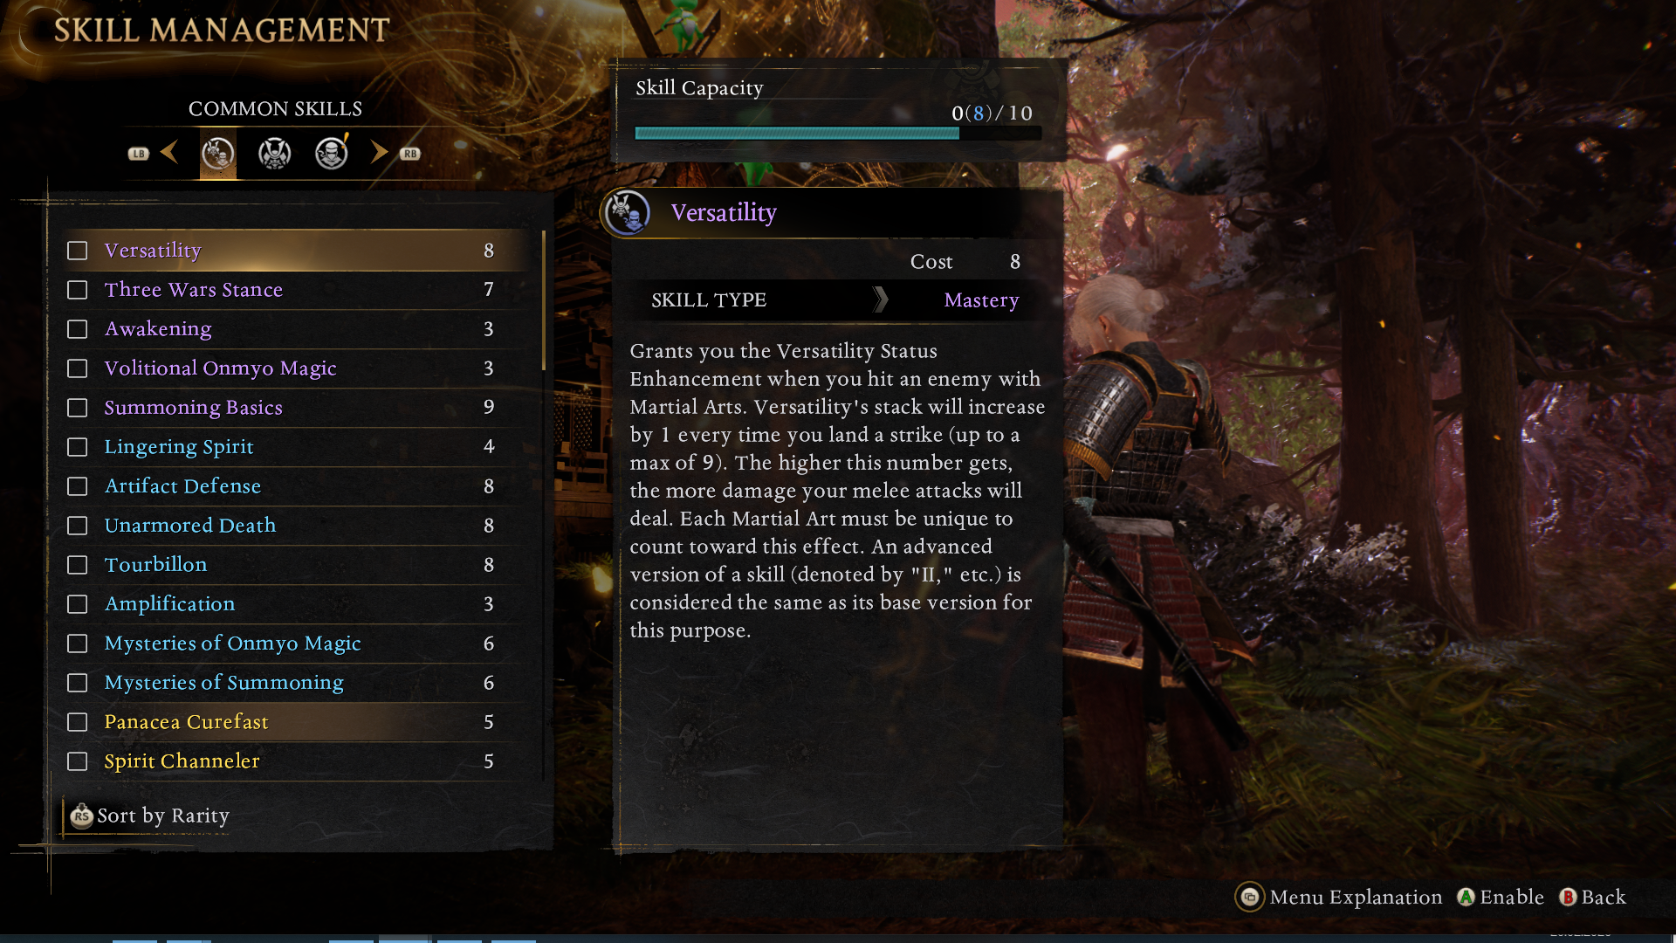
Task: Click the Menu Explanation button icon
Action: [x=1250, y=897]
